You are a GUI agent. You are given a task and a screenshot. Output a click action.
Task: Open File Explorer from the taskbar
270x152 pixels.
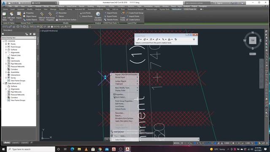pos(79,149)
